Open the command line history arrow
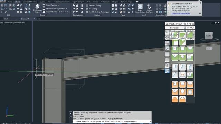The width and height of the screenshot is (221, 124). pos(151,122)
